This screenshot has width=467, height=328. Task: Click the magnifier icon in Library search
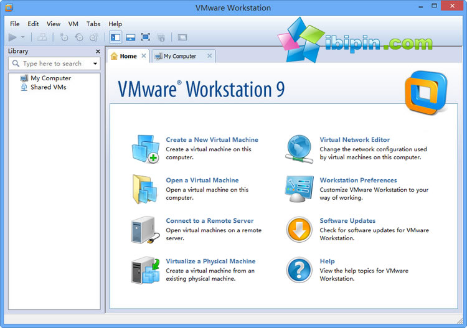(16, 63)
